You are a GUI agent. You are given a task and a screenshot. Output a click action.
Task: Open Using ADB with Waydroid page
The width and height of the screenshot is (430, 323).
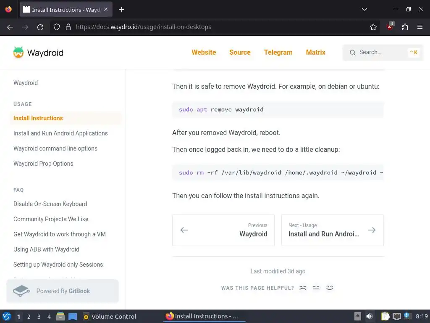coord(46,249)
